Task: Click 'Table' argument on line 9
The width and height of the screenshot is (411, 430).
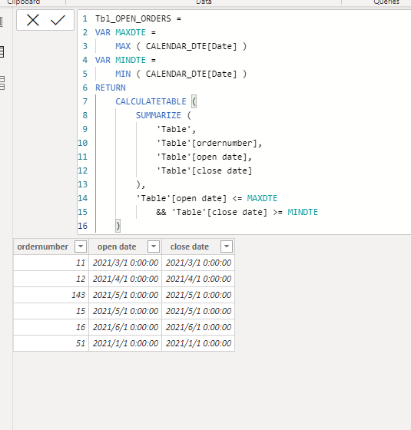Action: (174, 129)
